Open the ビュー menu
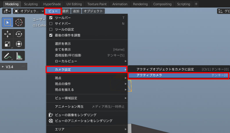The height and width of the screenshot is (133, 230). coord(53,11)
